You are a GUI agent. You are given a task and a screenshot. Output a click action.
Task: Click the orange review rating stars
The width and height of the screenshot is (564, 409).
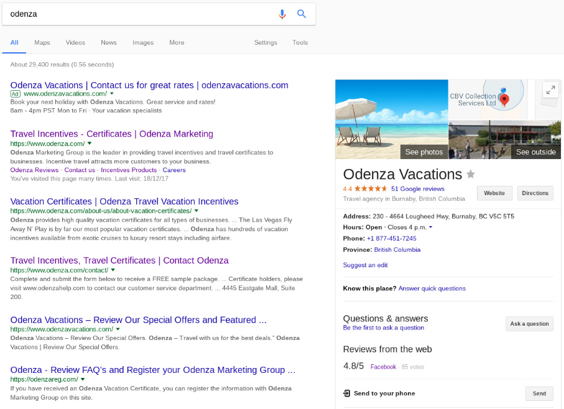[x=371, y=189]
